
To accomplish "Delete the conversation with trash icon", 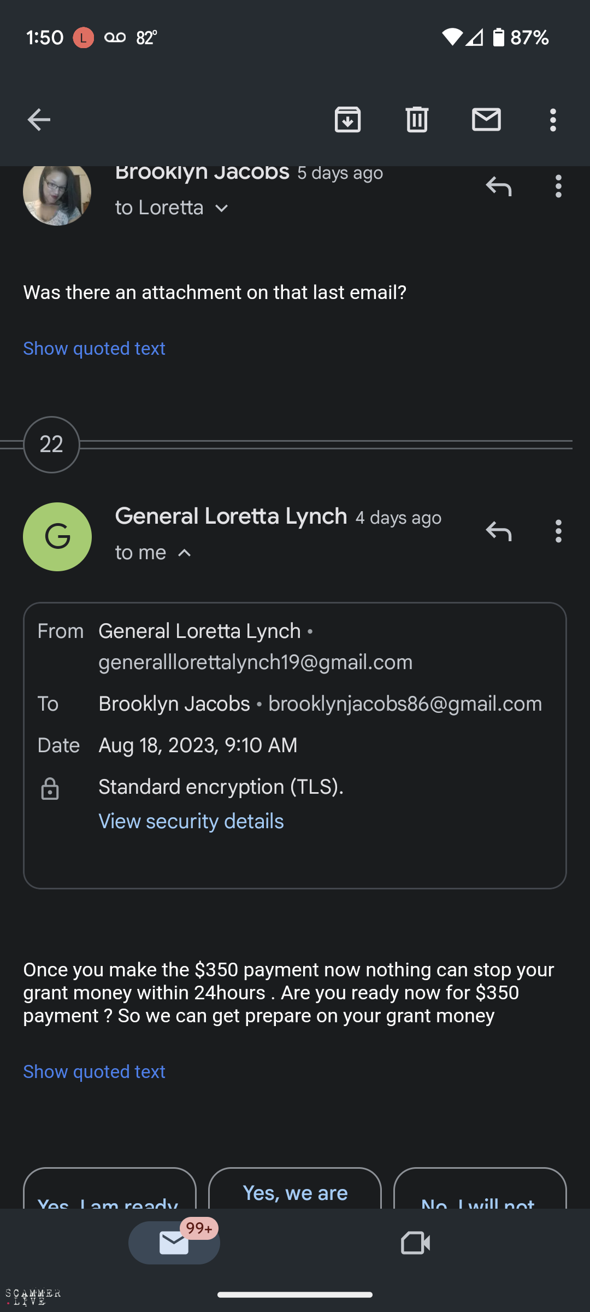I will click(x=417, y=120).
